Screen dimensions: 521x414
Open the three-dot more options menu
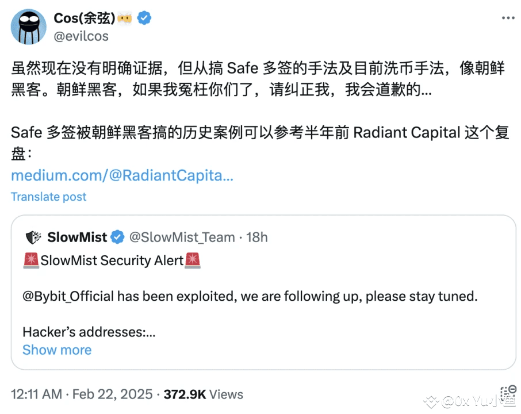[x=508, y=18]
